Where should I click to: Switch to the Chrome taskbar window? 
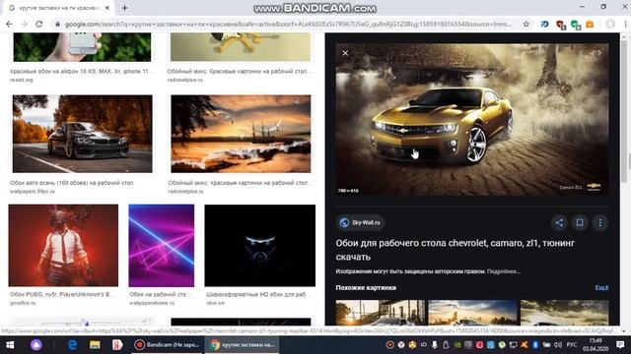243,345
